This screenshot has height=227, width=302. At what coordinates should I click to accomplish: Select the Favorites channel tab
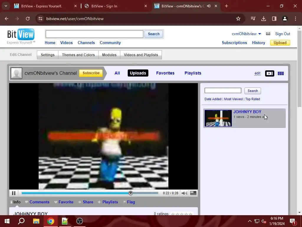165,73
